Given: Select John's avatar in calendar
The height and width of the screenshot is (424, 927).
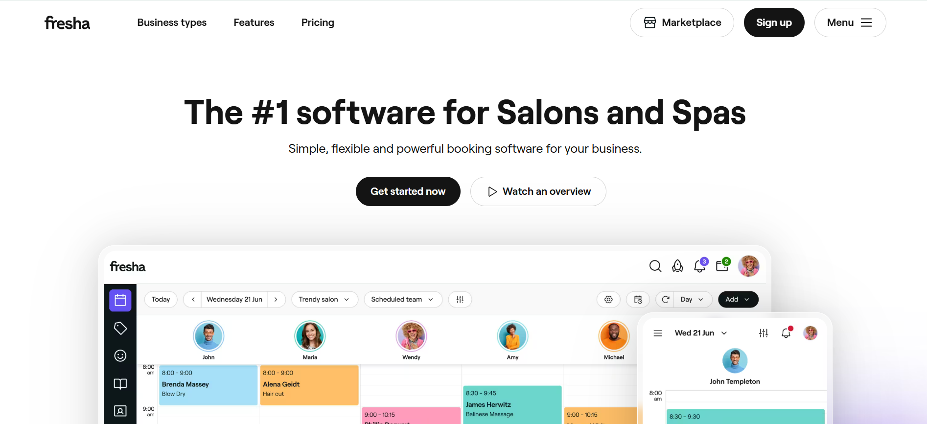Looking at the screenshot, I should (209, 336).
